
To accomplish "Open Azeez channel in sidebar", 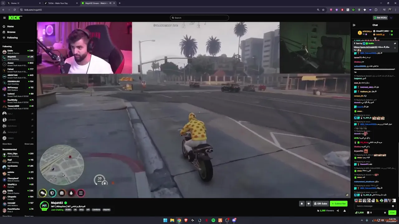I will 18,64.
